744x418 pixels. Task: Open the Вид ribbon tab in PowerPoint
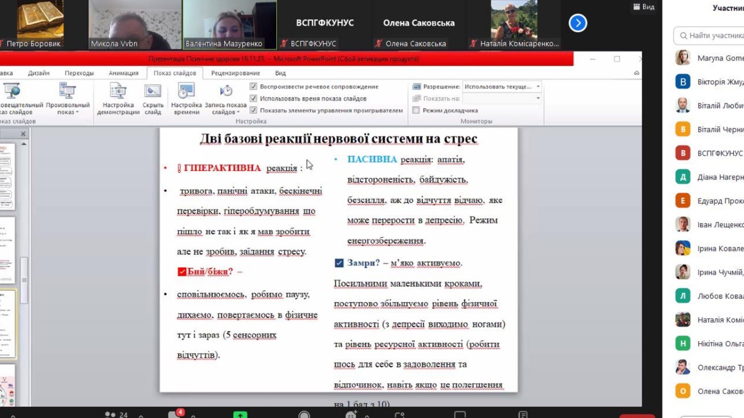pos(280,73)
